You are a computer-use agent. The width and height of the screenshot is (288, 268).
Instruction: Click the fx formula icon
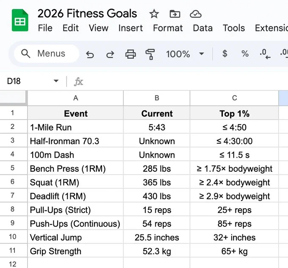point(79,81)
